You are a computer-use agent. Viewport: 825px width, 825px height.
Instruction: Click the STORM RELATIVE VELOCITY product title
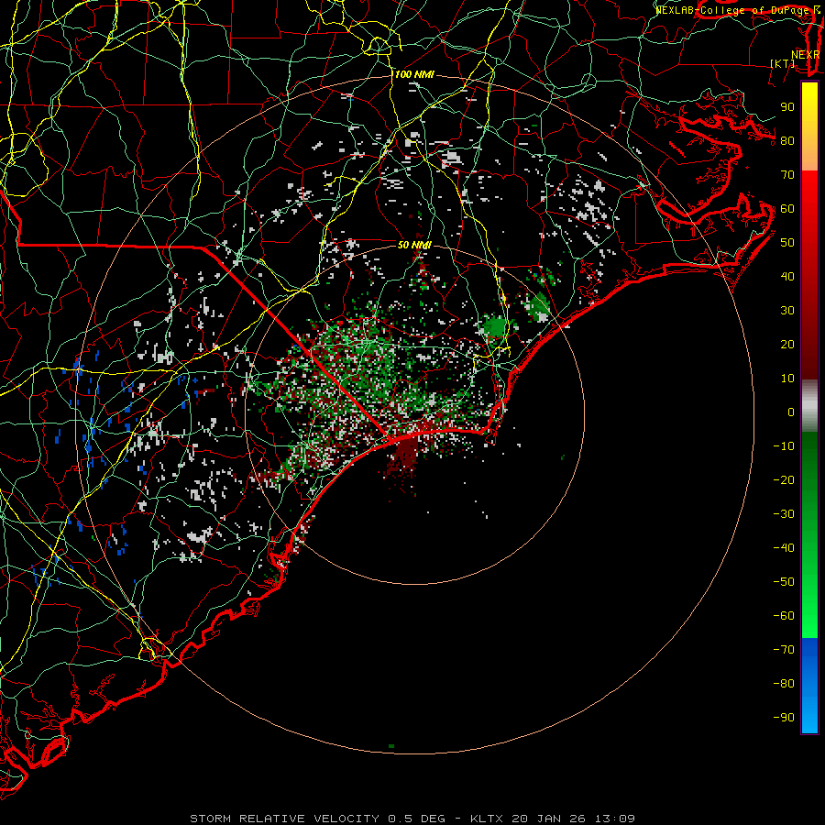(284, 819)
